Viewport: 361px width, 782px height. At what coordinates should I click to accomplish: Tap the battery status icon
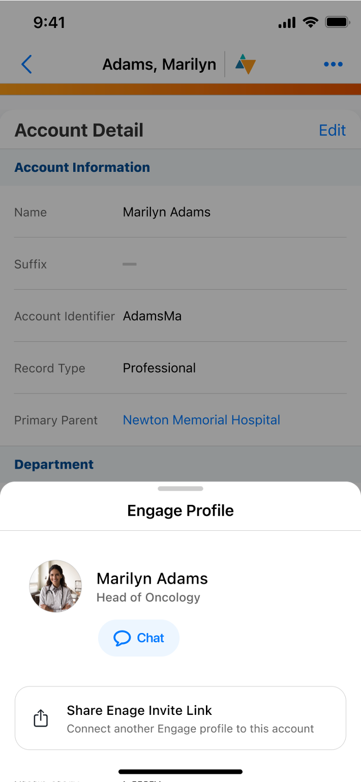tap(337, 22)
